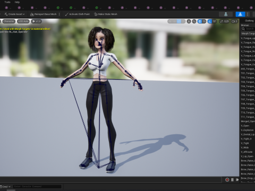
Task: Select the V_Explosive morph target
Action: 248,130
